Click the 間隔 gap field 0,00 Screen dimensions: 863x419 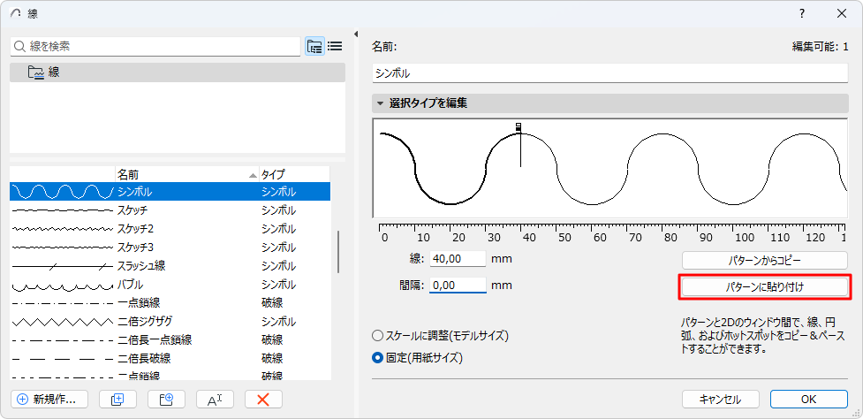tap(458, 286)
